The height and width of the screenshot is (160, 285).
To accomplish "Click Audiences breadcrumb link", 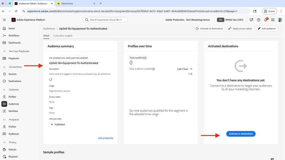I will coord(49,29).
